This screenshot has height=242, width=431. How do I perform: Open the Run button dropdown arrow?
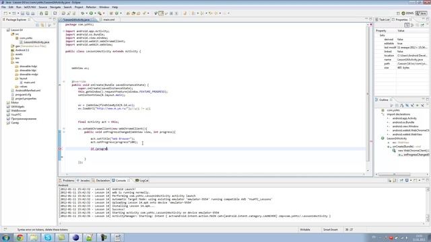pyautogui.click(x=95, y=13)
